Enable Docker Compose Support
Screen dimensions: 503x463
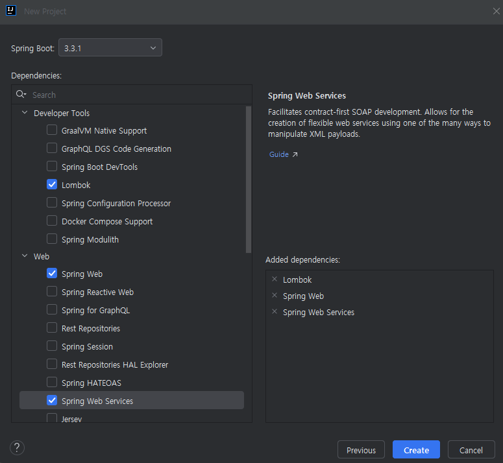[x=52, y=220]
